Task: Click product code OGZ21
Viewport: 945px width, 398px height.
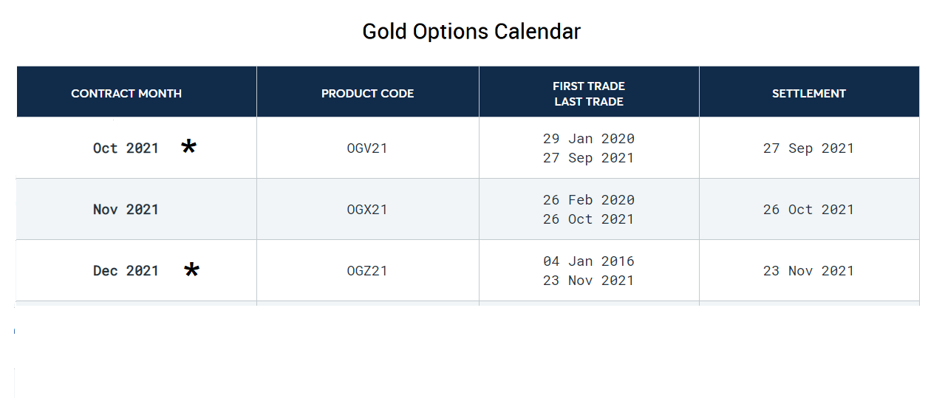Action: (x=367, y=271)
